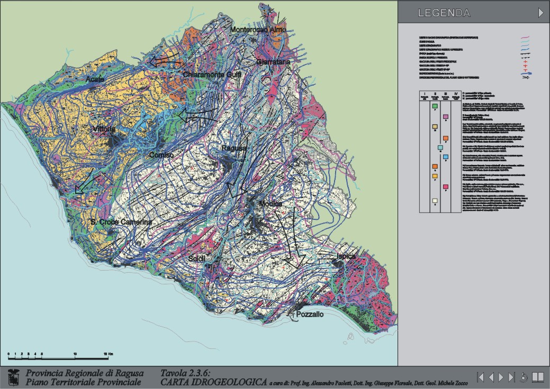Jump to the last page
The height and width of the screenshot is (389, 550).
[x=511, y=377]
